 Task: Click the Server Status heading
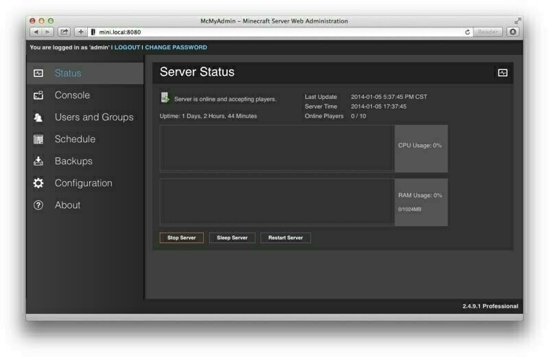197,72
